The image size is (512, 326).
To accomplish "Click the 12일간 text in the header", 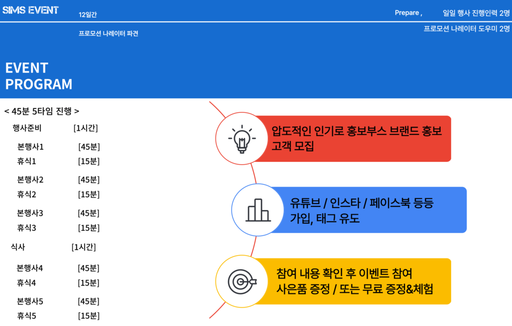I will tap(88, 15).
